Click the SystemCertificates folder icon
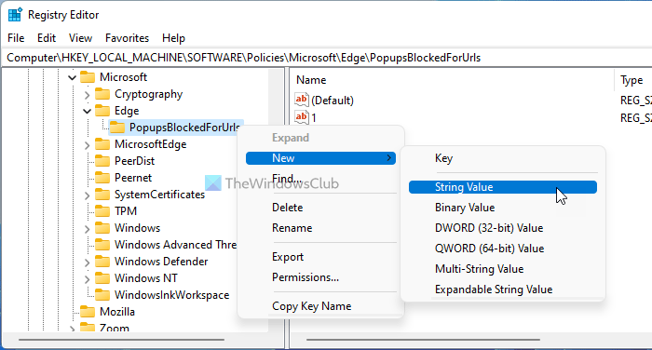Image resolution: width=652 pixels, height=350 pixels. click(102, 195)
